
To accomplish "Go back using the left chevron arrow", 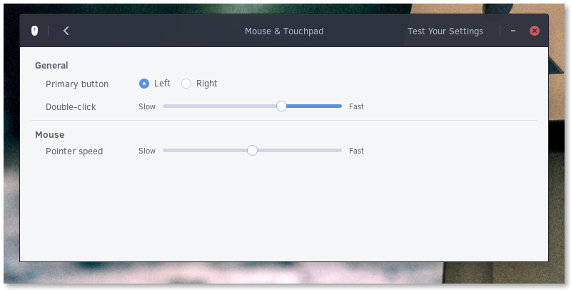I will coord(66,31).
